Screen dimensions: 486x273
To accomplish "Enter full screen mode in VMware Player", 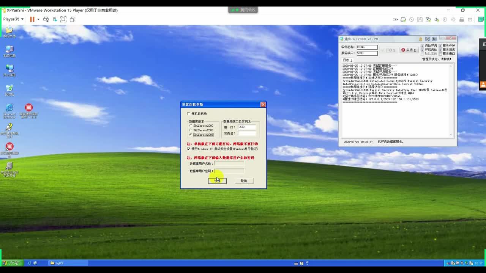I will tap(63, 19).
